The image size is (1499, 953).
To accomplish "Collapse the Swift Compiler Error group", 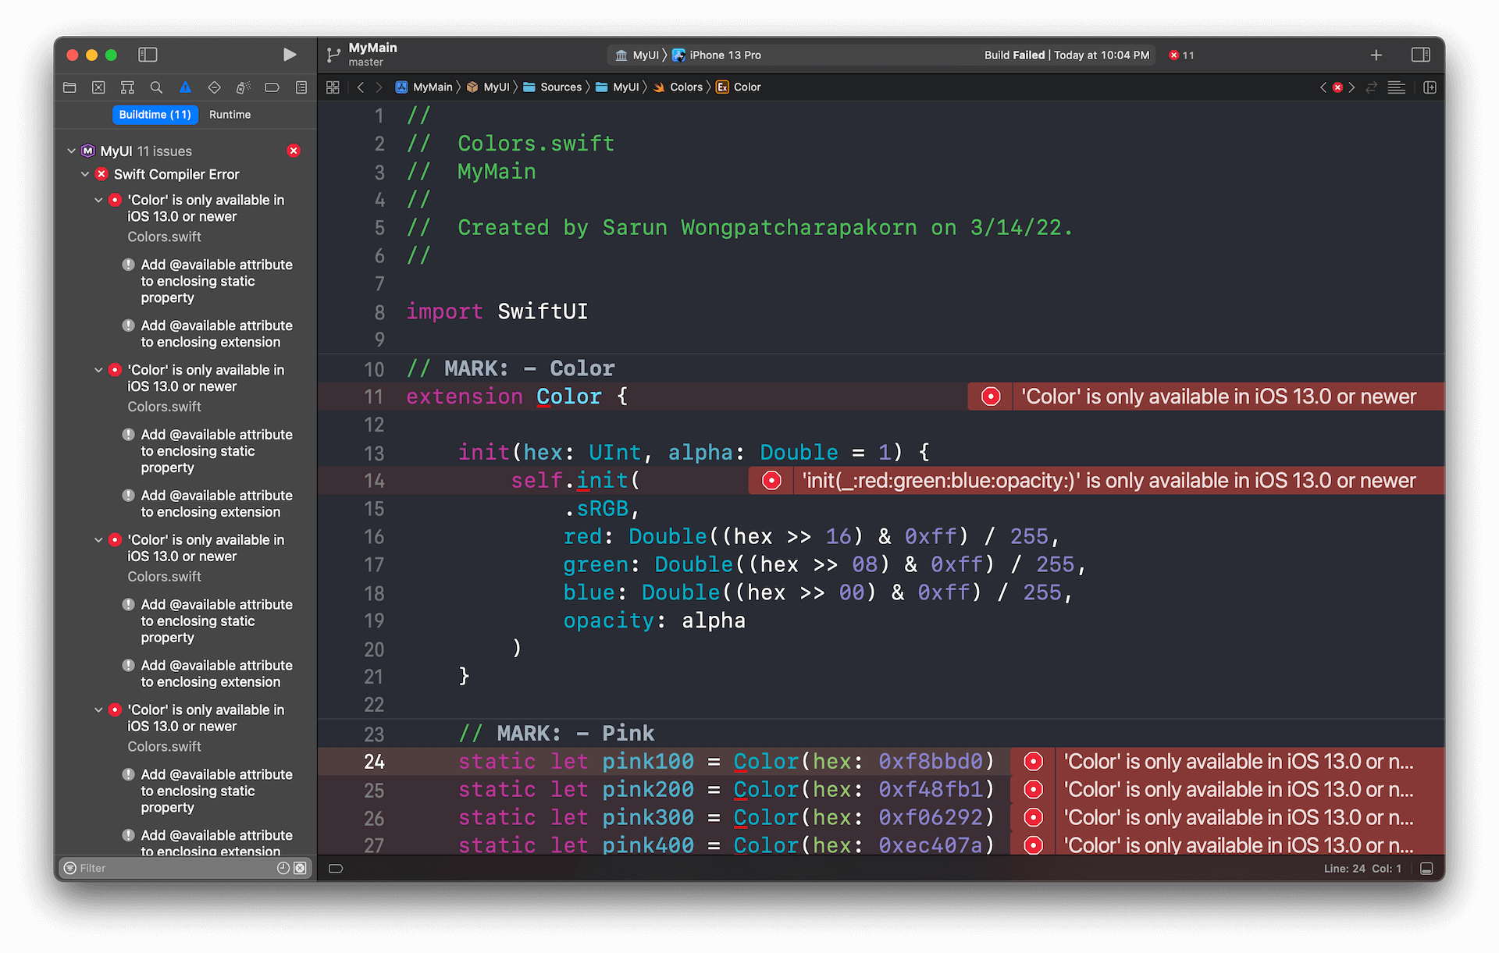I will point(85,174).
